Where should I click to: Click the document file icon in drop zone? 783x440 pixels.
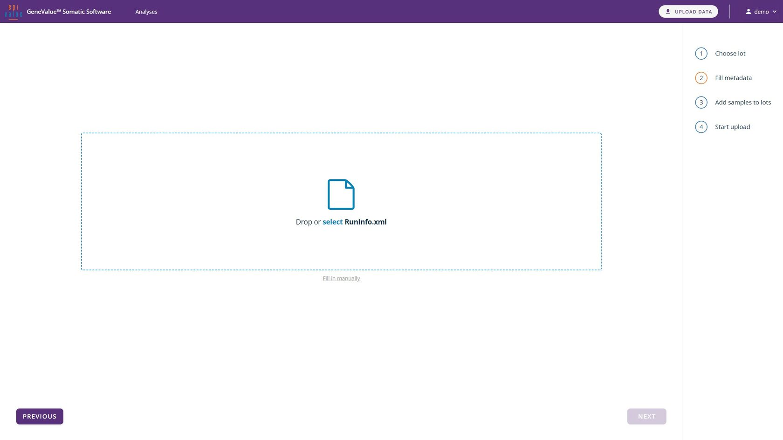(x=341, y=194)
